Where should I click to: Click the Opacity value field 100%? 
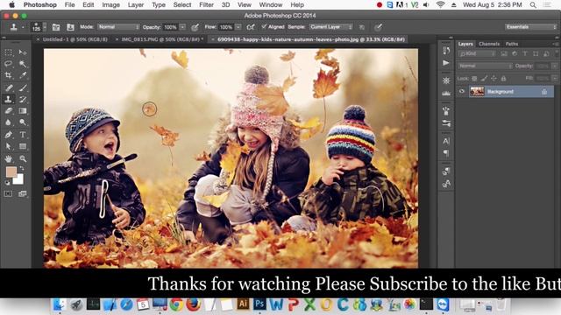(x=171, y=27)
